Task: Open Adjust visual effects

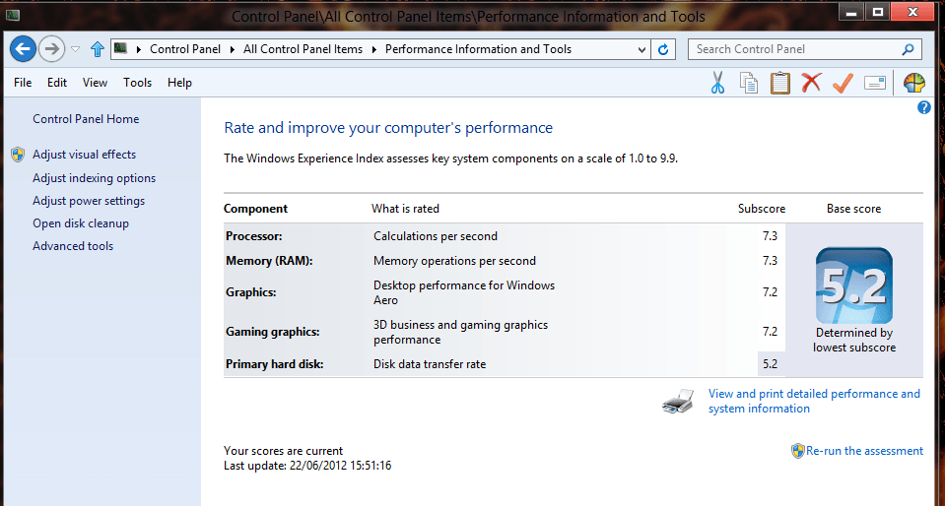Action: tap(85, 155)
